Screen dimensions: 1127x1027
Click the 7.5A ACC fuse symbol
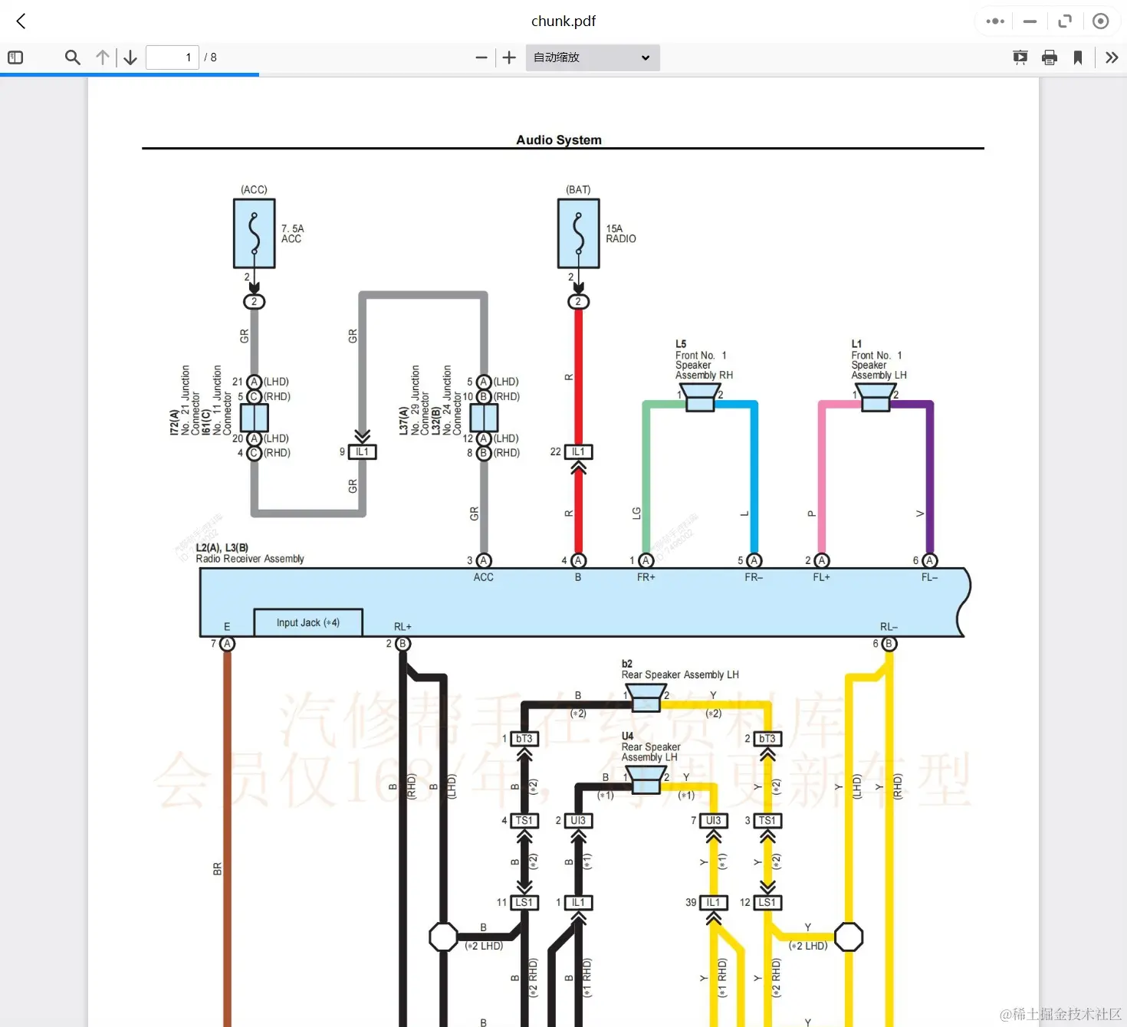coord(255,234)
